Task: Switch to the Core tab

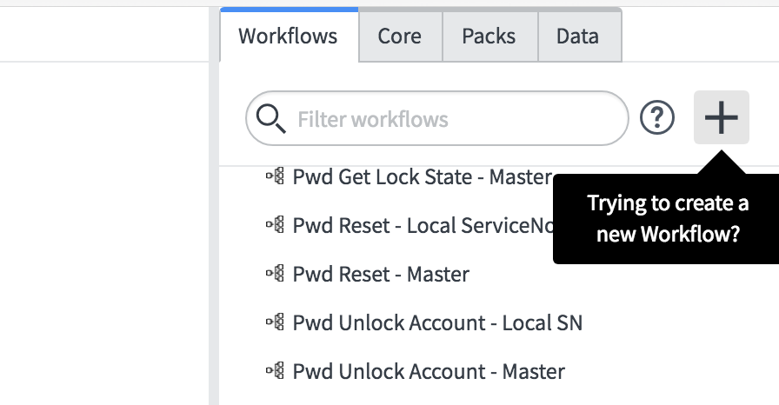Action: coord(400,37)
